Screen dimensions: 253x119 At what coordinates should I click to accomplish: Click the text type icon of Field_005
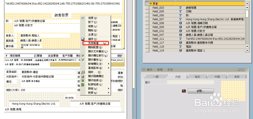tap(180, 11)
